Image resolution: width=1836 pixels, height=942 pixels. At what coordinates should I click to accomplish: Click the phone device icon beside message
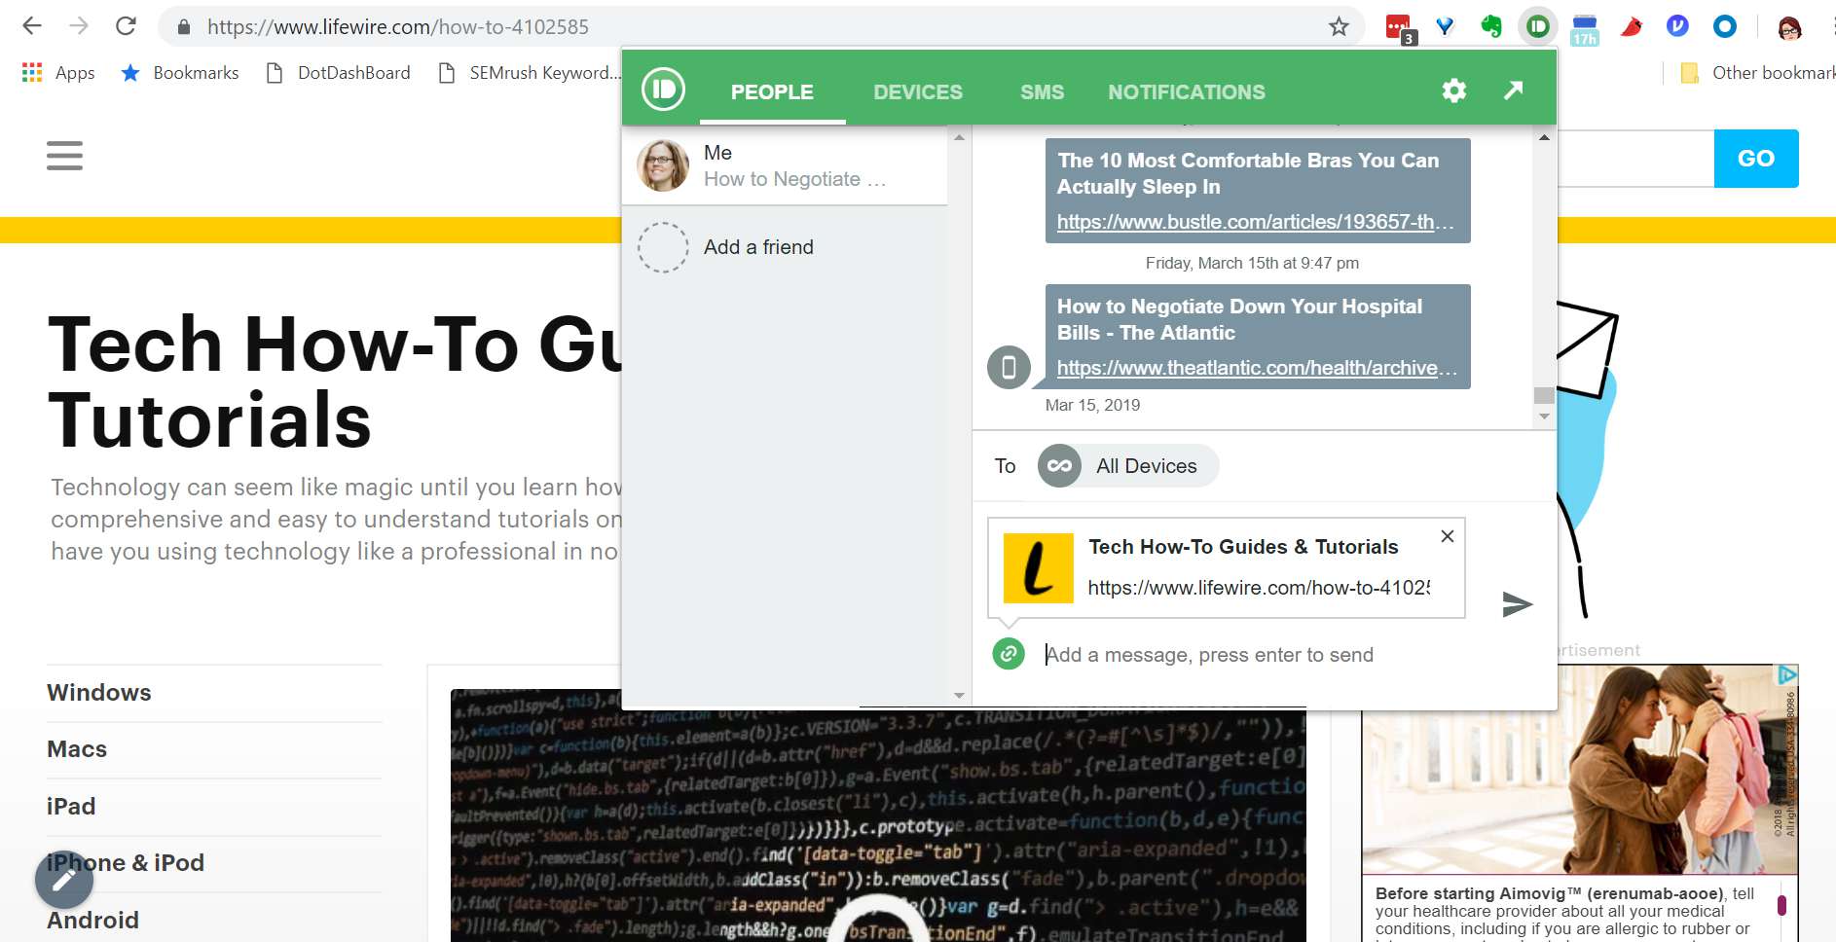tap(1009, 367)
